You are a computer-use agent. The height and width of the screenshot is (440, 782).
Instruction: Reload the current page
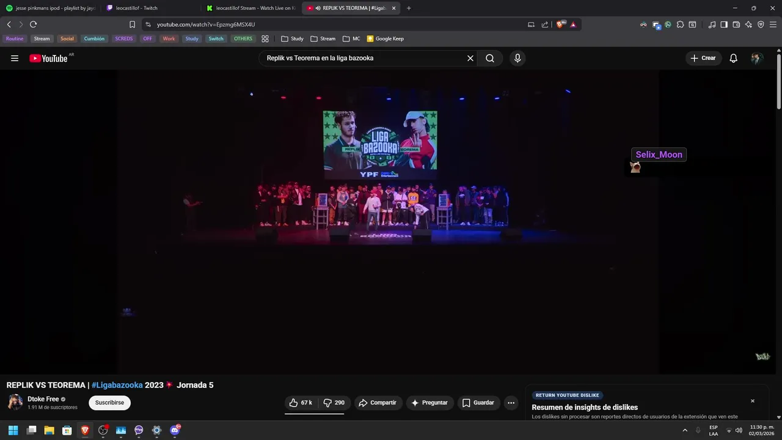click(x=33, y=24)
